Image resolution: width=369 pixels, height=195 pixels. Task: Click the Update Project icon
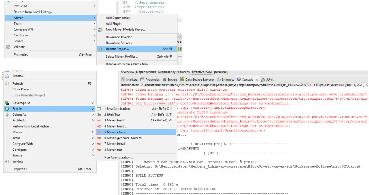click(100, 49)
